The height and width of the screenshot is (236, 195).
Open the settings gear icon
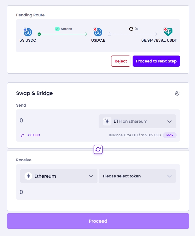(x=177, y=93)
